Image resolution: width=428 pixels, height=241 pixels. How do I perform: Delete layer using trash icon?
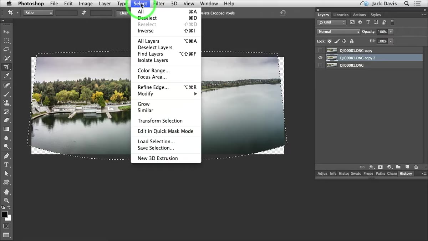[416, 167]
